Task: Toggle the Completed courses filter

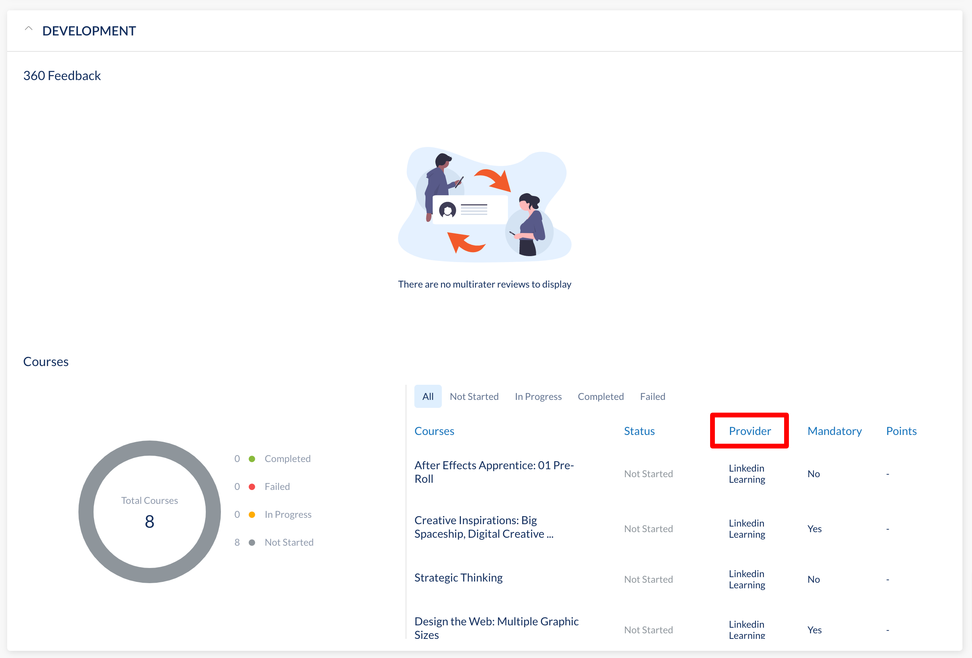Action: click(x=600, y=396)
